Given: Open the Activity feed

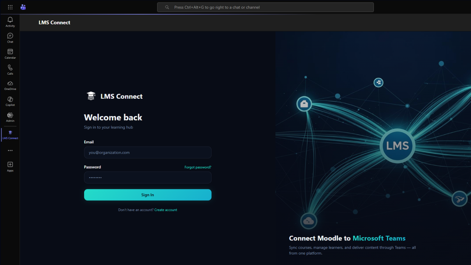Looking at the screenshot, I should pyautogui.click(x=10, y=22).
